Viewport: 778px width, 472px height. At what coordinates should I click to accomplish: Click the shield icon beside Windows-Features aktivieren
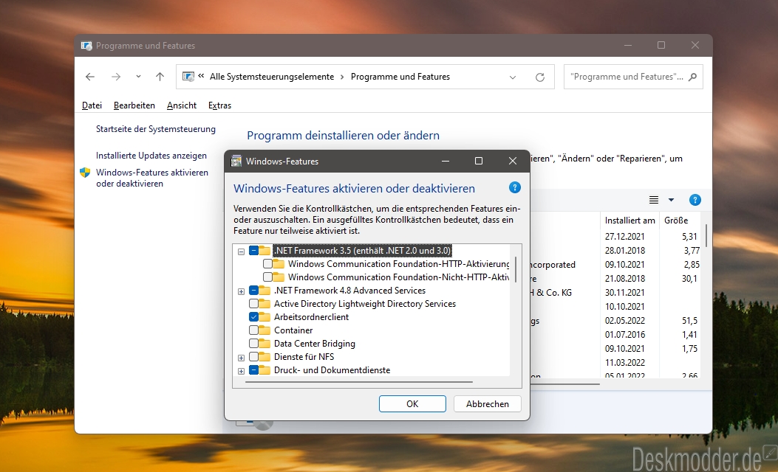(x=85, y=173)
